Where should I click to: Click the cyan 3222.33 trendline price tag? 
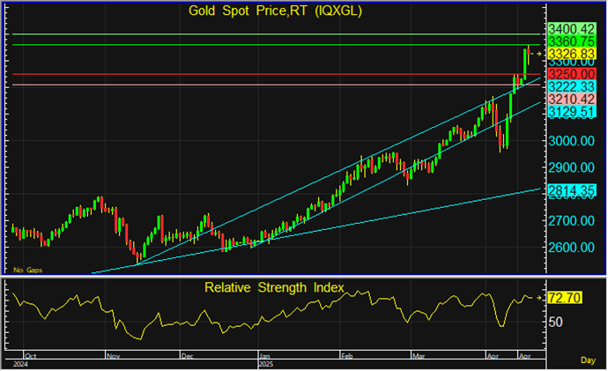[571, 87]
